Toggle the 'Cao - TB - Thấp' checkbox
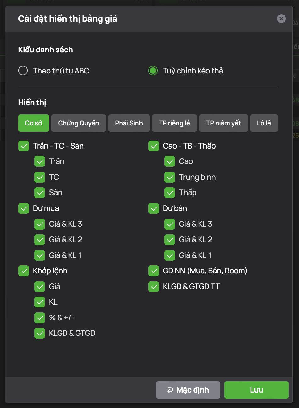This screenshot has height=408, width=299. pyautogui.click(x=154, y=146)
